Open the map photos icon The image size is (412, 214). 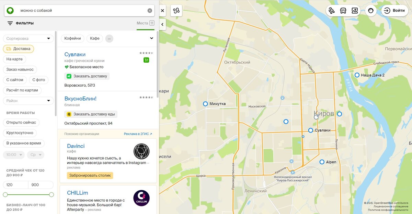pos(355,11)
